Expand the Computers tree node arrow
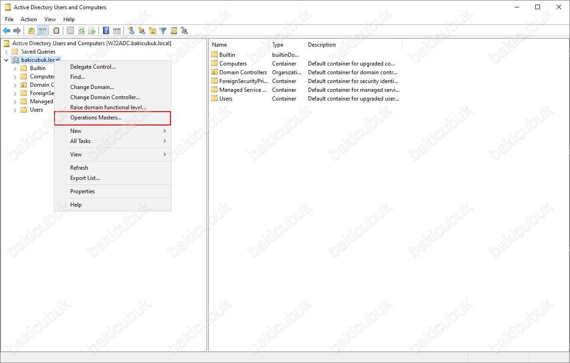Screen dimensions: 570x363 [x=15, y=77]
